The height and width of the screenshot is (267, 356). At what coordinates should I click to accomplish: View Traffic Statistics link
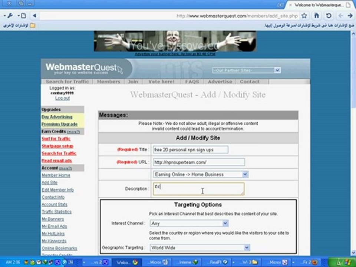[x=56, y=212]
